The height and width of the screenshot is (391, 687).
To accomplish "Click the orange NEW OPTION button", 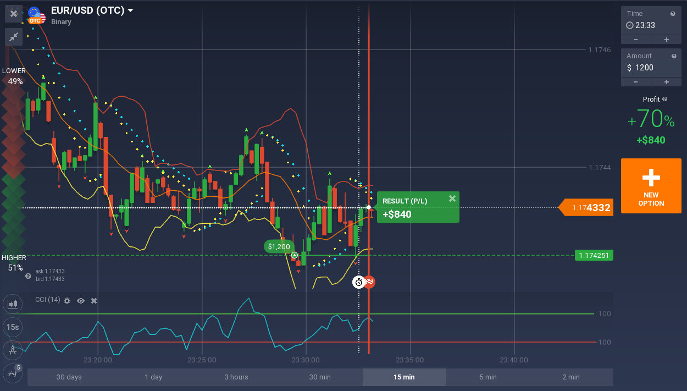I will pyautogui.click(x=651, y=186).
